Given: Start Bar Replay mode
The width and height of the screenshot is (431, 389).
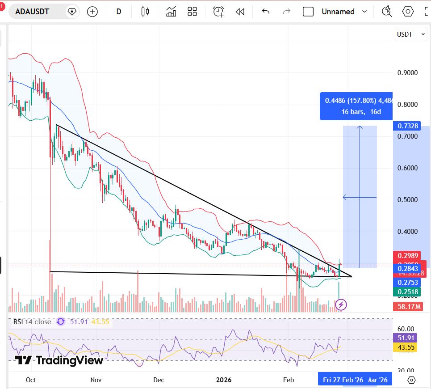Looking at the screenshot, I should [x=240, y=12].
